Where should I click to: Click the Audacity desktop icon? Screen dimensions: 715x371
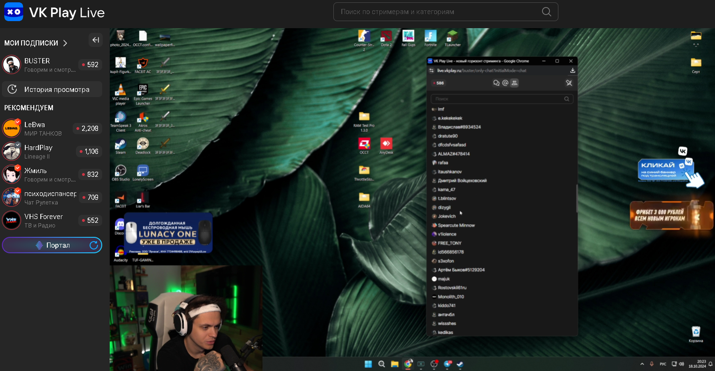[x=120, y=253]
